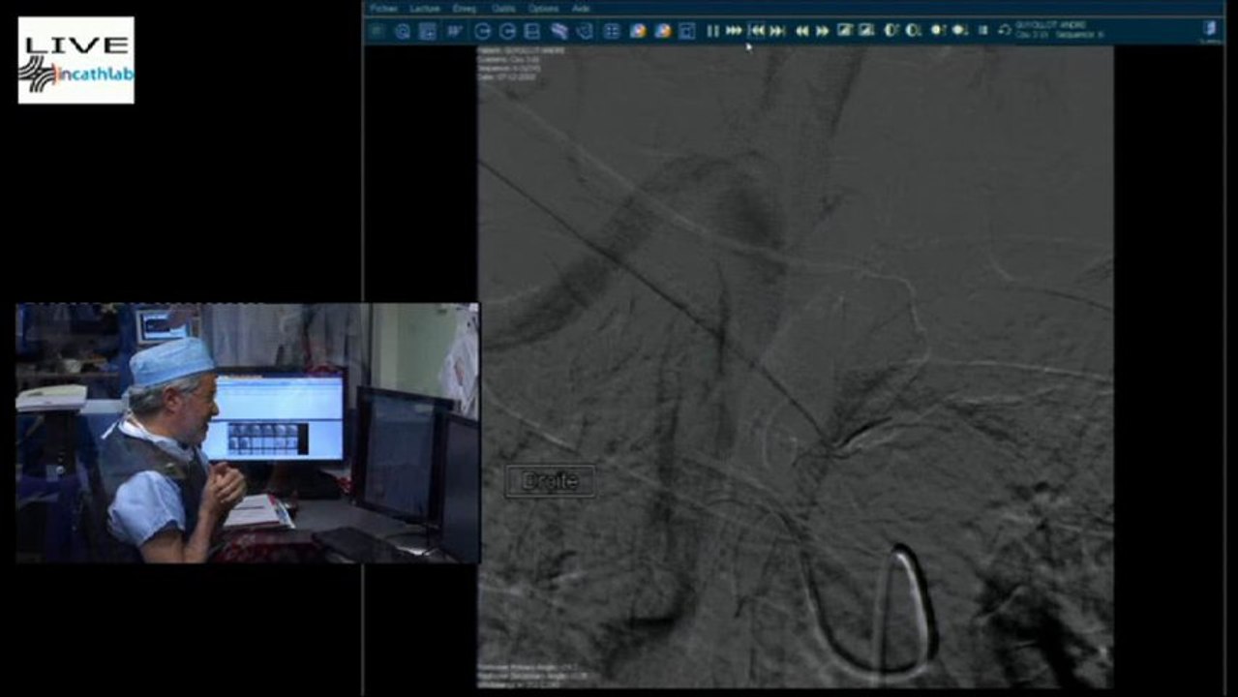Click the triple-arrow fast forward button
The height and width of the screenshot is (697, 1238).
(x=734, y=31)
